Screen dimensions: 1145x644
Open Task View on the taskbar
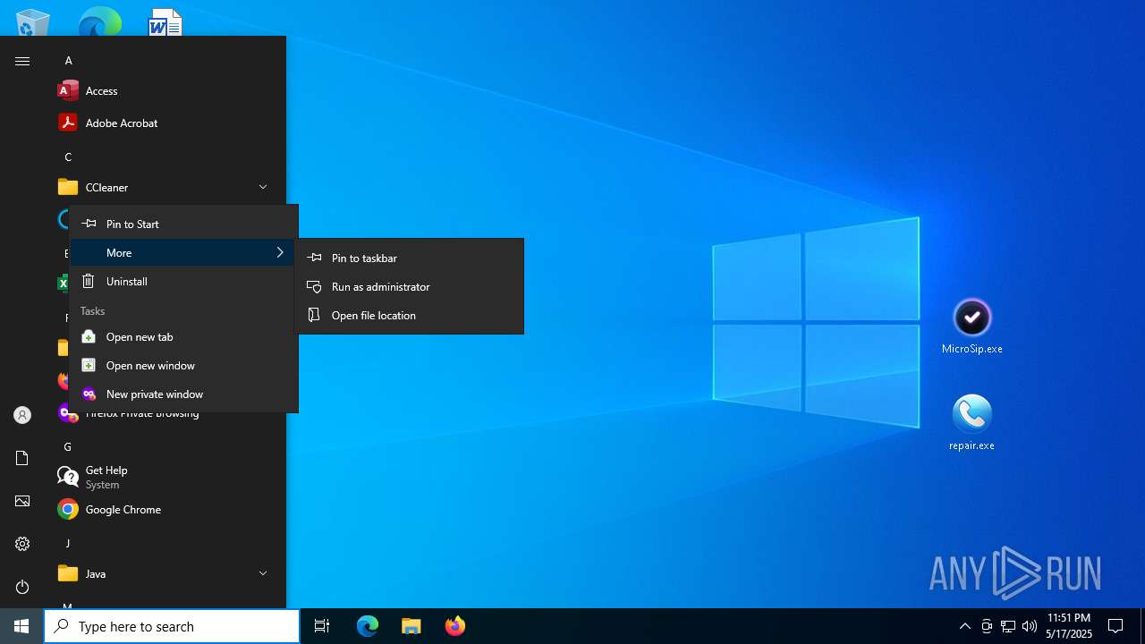[322, 626]
